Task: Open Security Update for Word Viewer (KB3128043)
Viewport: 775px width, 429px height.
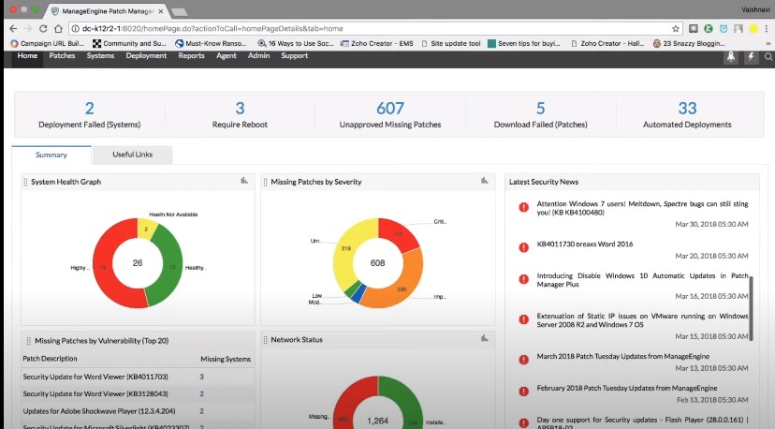Action: tap(95, 393)
